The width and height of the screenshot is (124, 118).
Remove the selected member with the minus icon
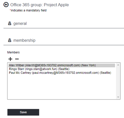tap(17, 59)
